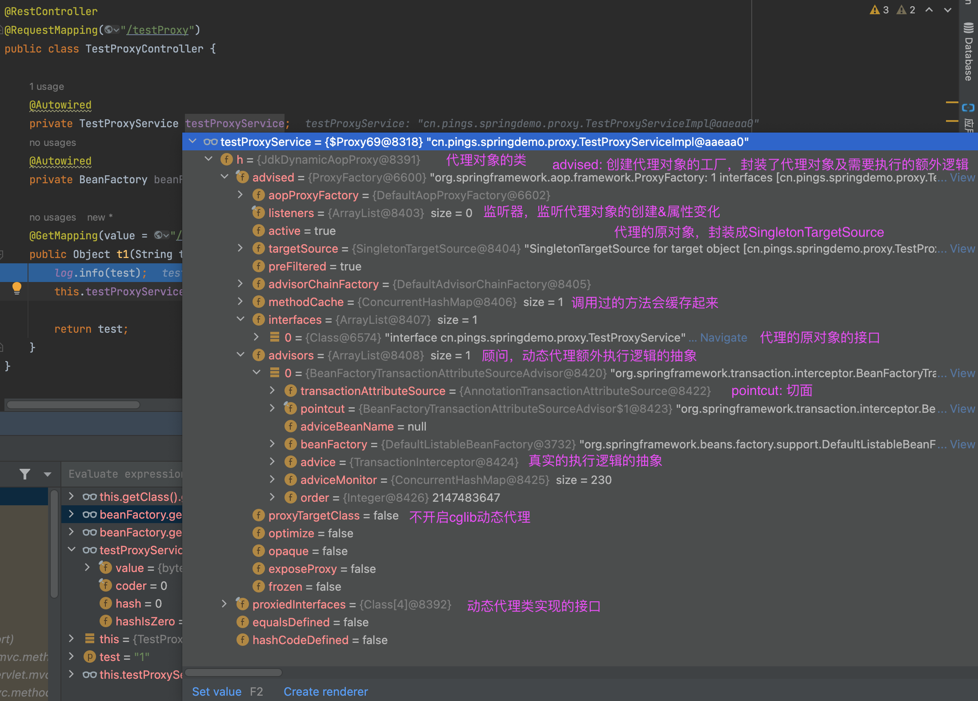Click the field icon beside coder variable
This screenshot has width=978, height=701.
105,585
